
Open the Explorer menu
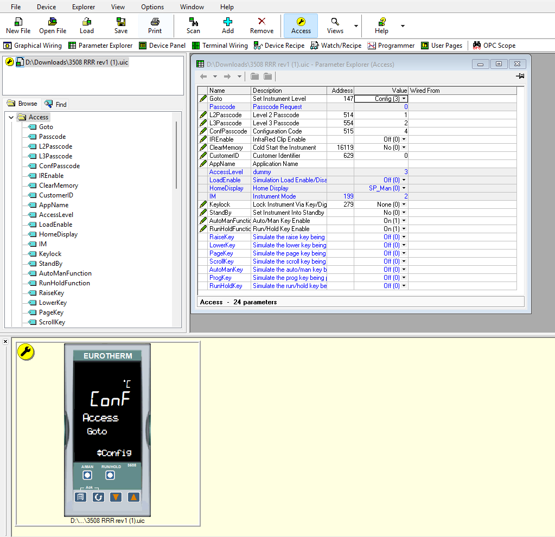tap(84, 7)
